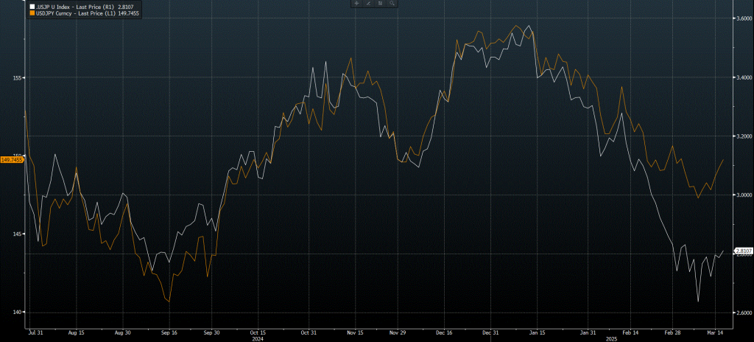
Task: Click the orange 149.7455 left-axis price tag
Action: click(x=13, y=159)
